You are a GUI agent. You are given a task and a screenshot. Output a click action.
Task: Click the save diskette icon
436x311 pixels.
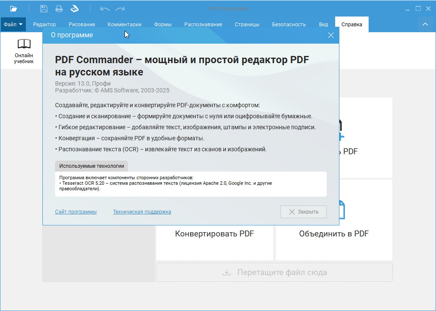pyautogui.click(x=44, y=8)
